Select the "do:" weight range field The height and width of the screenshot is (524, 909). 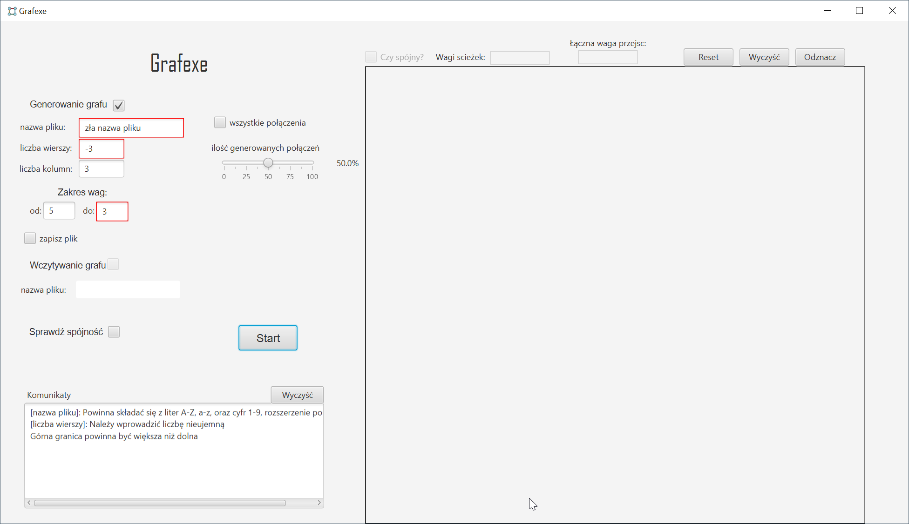point(112,211)
